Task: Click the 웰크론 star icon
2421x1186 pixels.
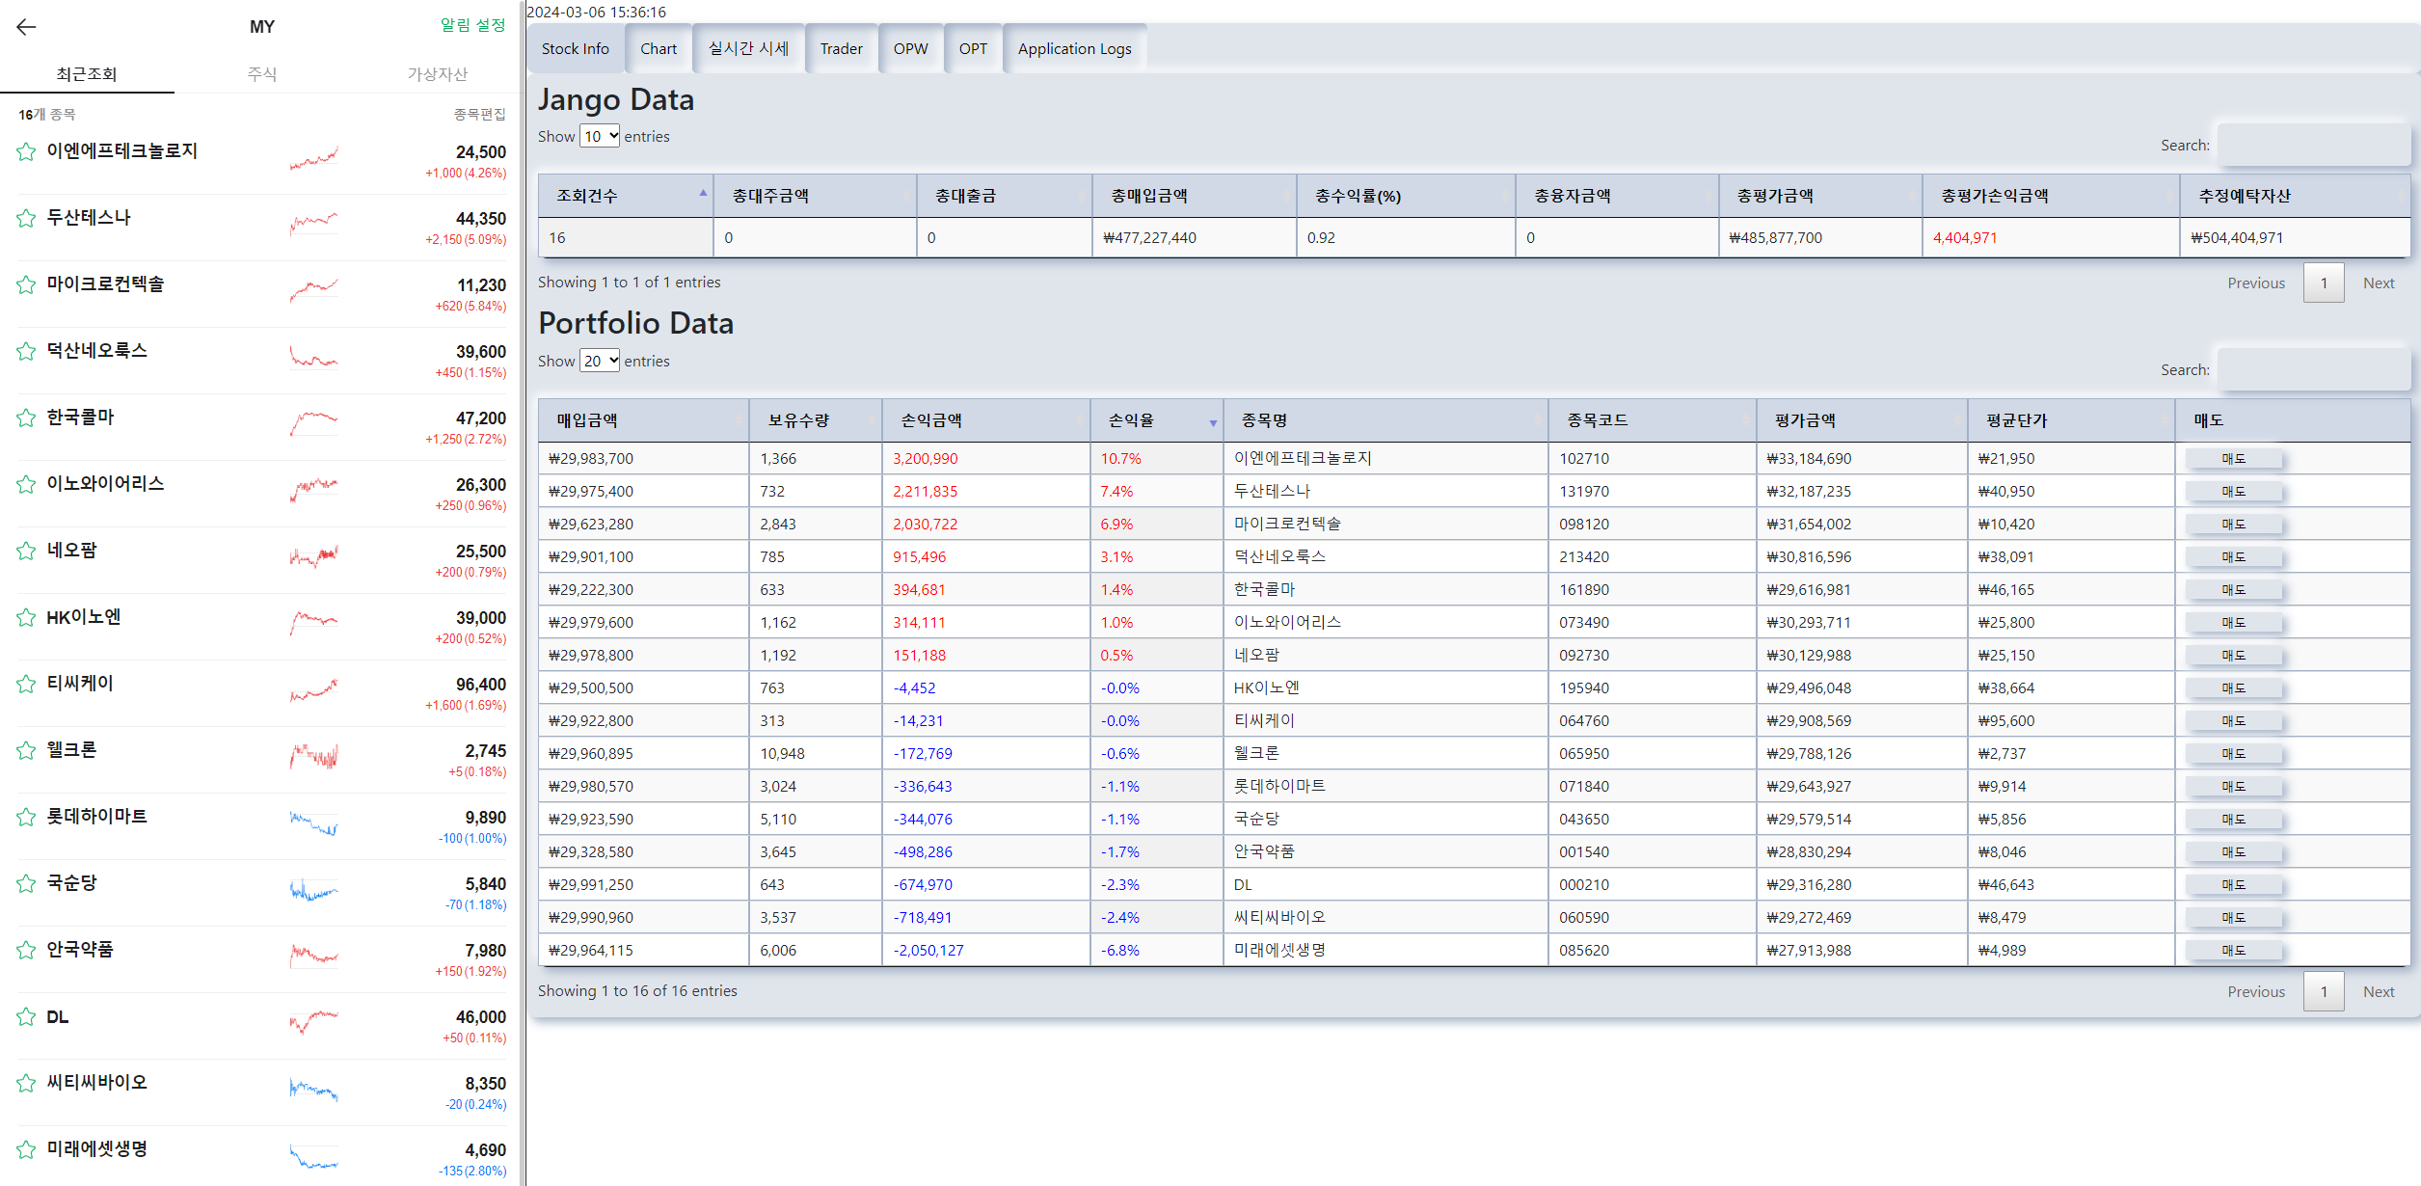Action: [26, 750]
